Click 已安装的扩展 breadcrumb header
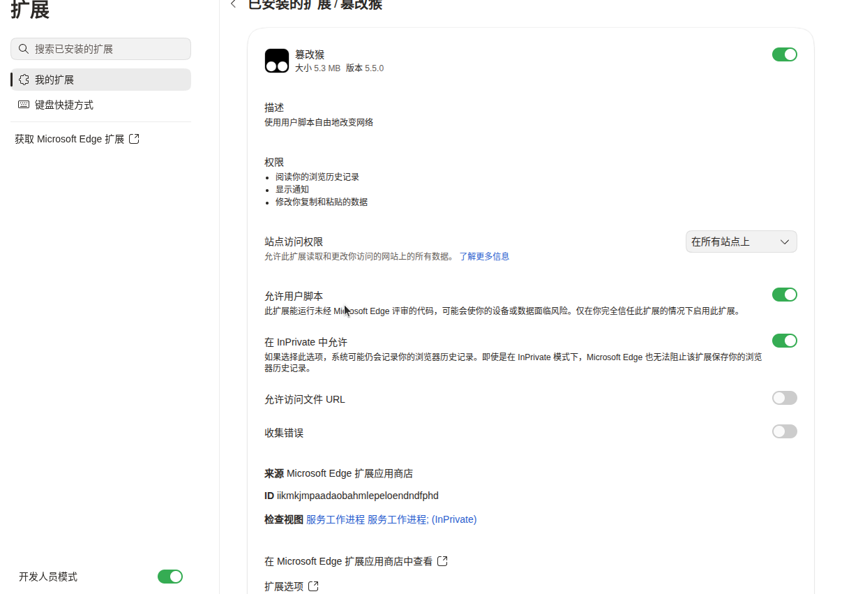Screen dimensions: 858x594 click(x=290, y=5)
